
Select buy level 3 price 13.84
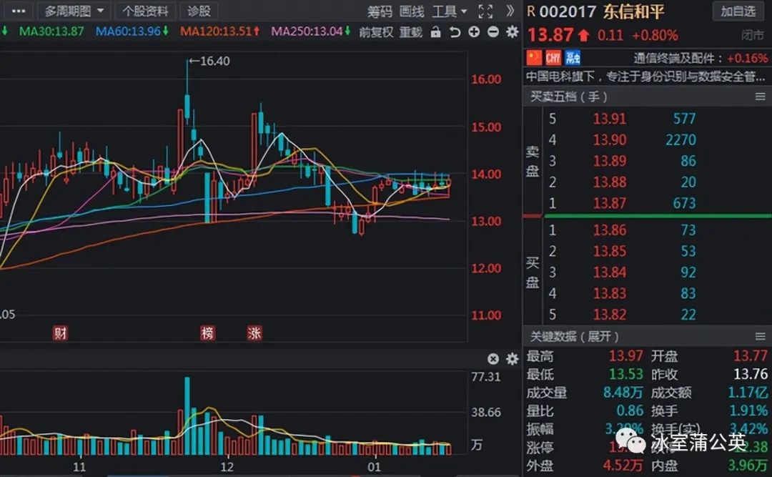click(x=610, y=272)
